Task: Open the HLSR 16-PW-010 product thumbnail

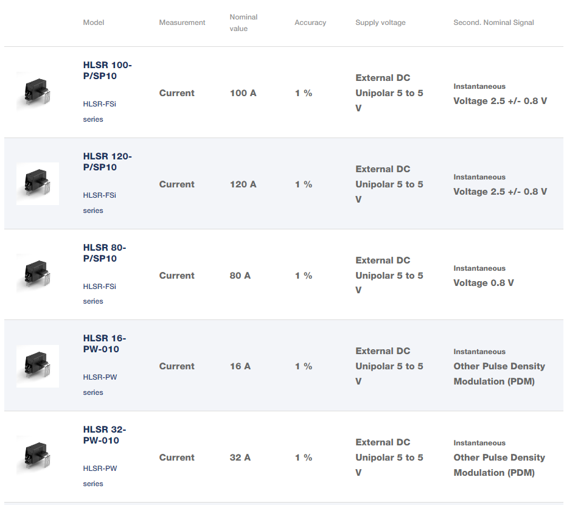Action: tap(37, 366)
